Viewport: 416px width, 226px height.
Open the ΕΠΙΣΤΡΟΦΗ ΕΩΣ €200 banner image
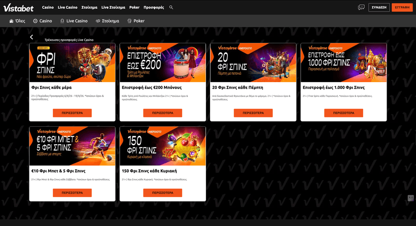[162, 63]
